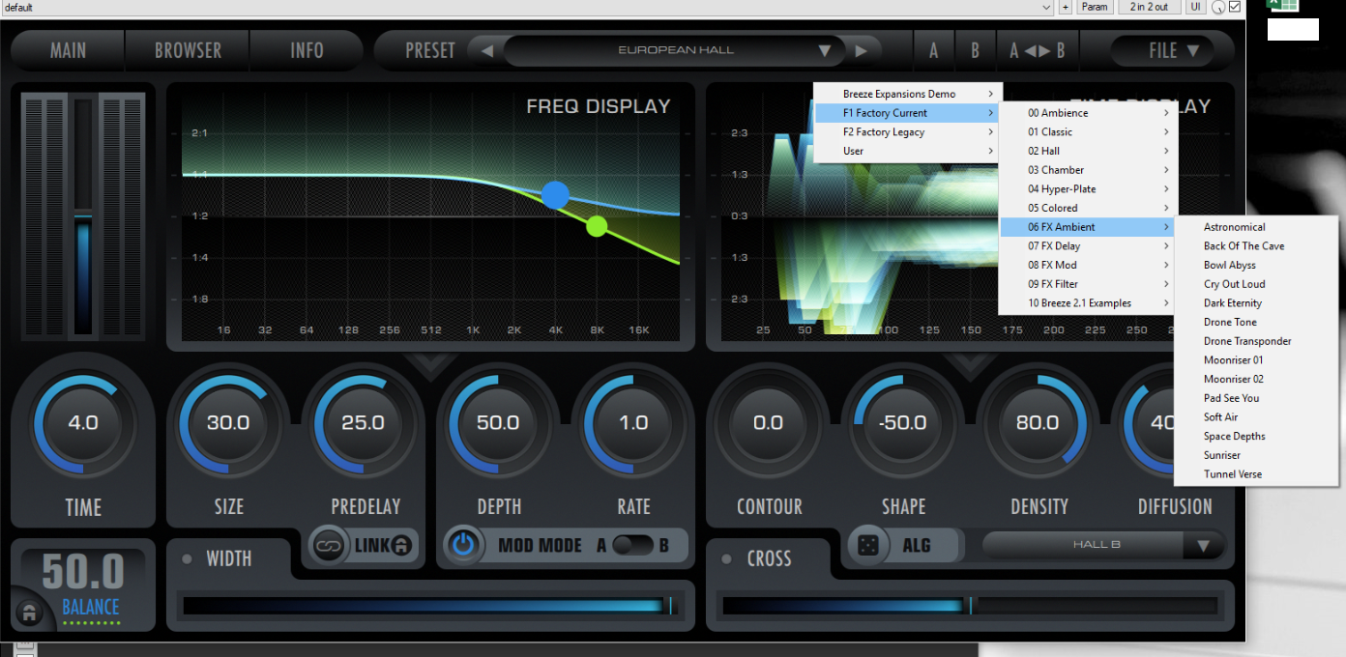Click the lock icon beside LINK

point(402,546)
